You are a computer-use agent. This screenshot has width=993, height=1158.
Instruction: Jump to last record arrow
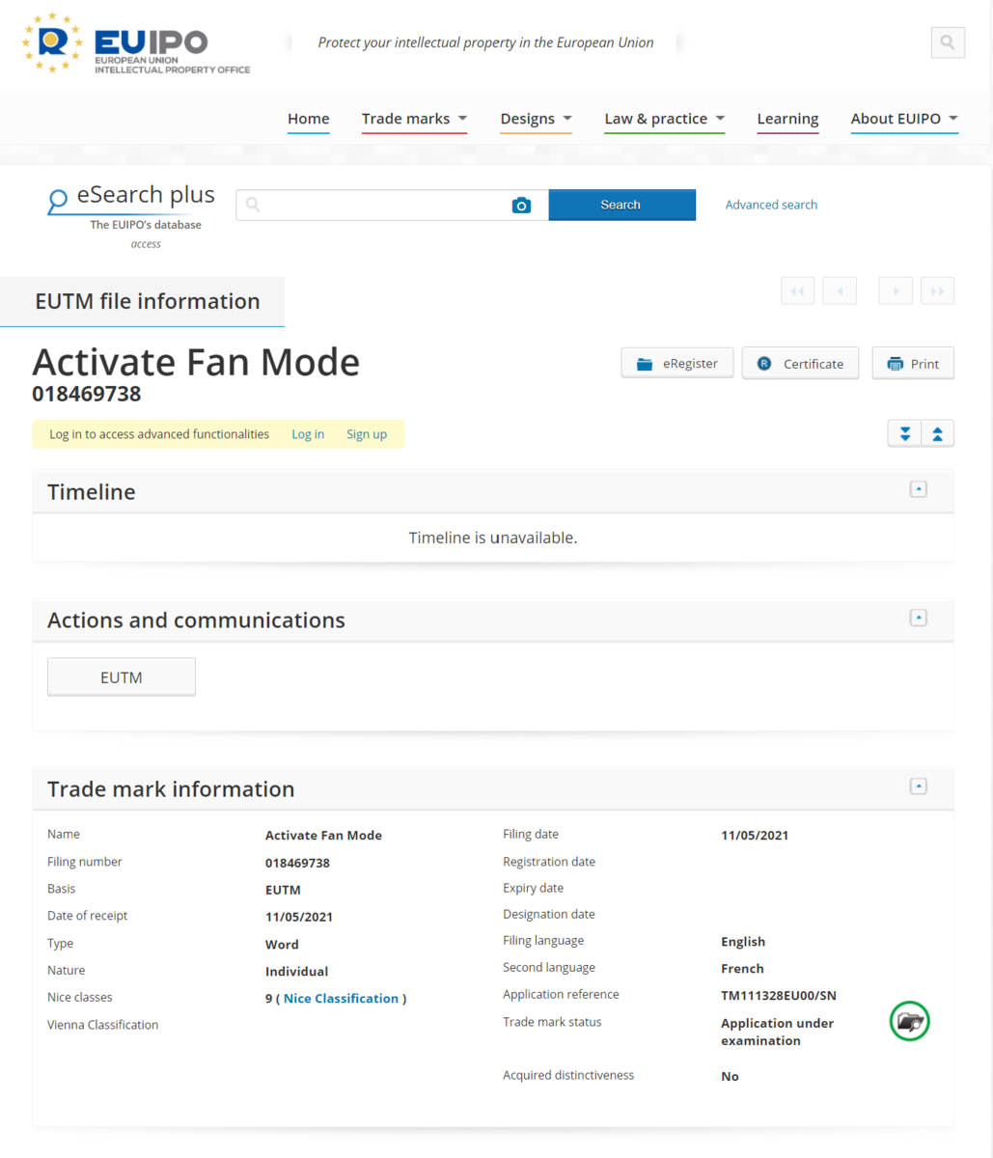pos(938,290)
